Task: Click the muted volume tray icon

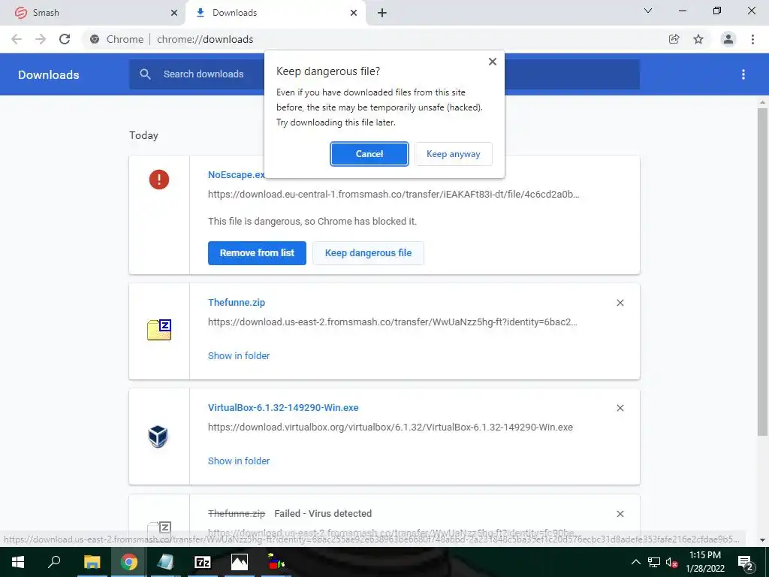Action: point(671,562)
